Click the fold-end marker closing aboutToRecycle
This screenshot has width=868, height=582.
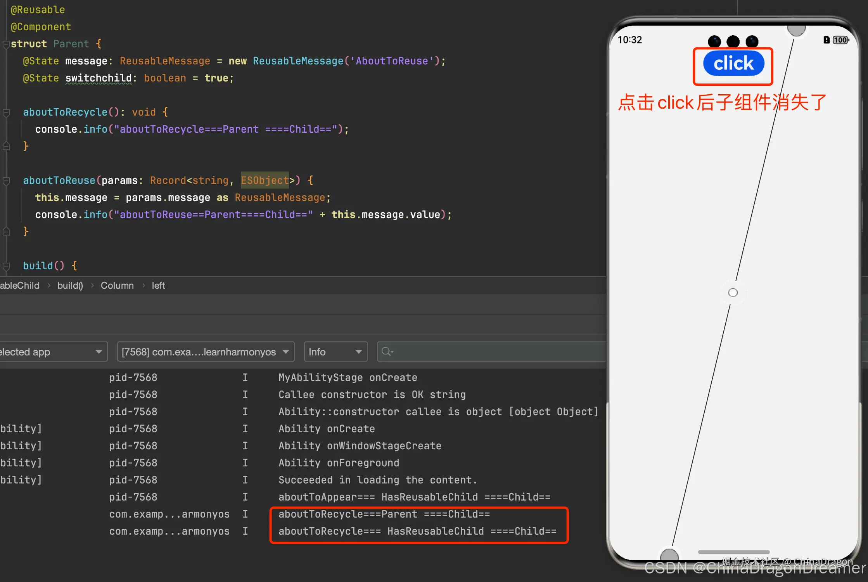tap(6, 146)
